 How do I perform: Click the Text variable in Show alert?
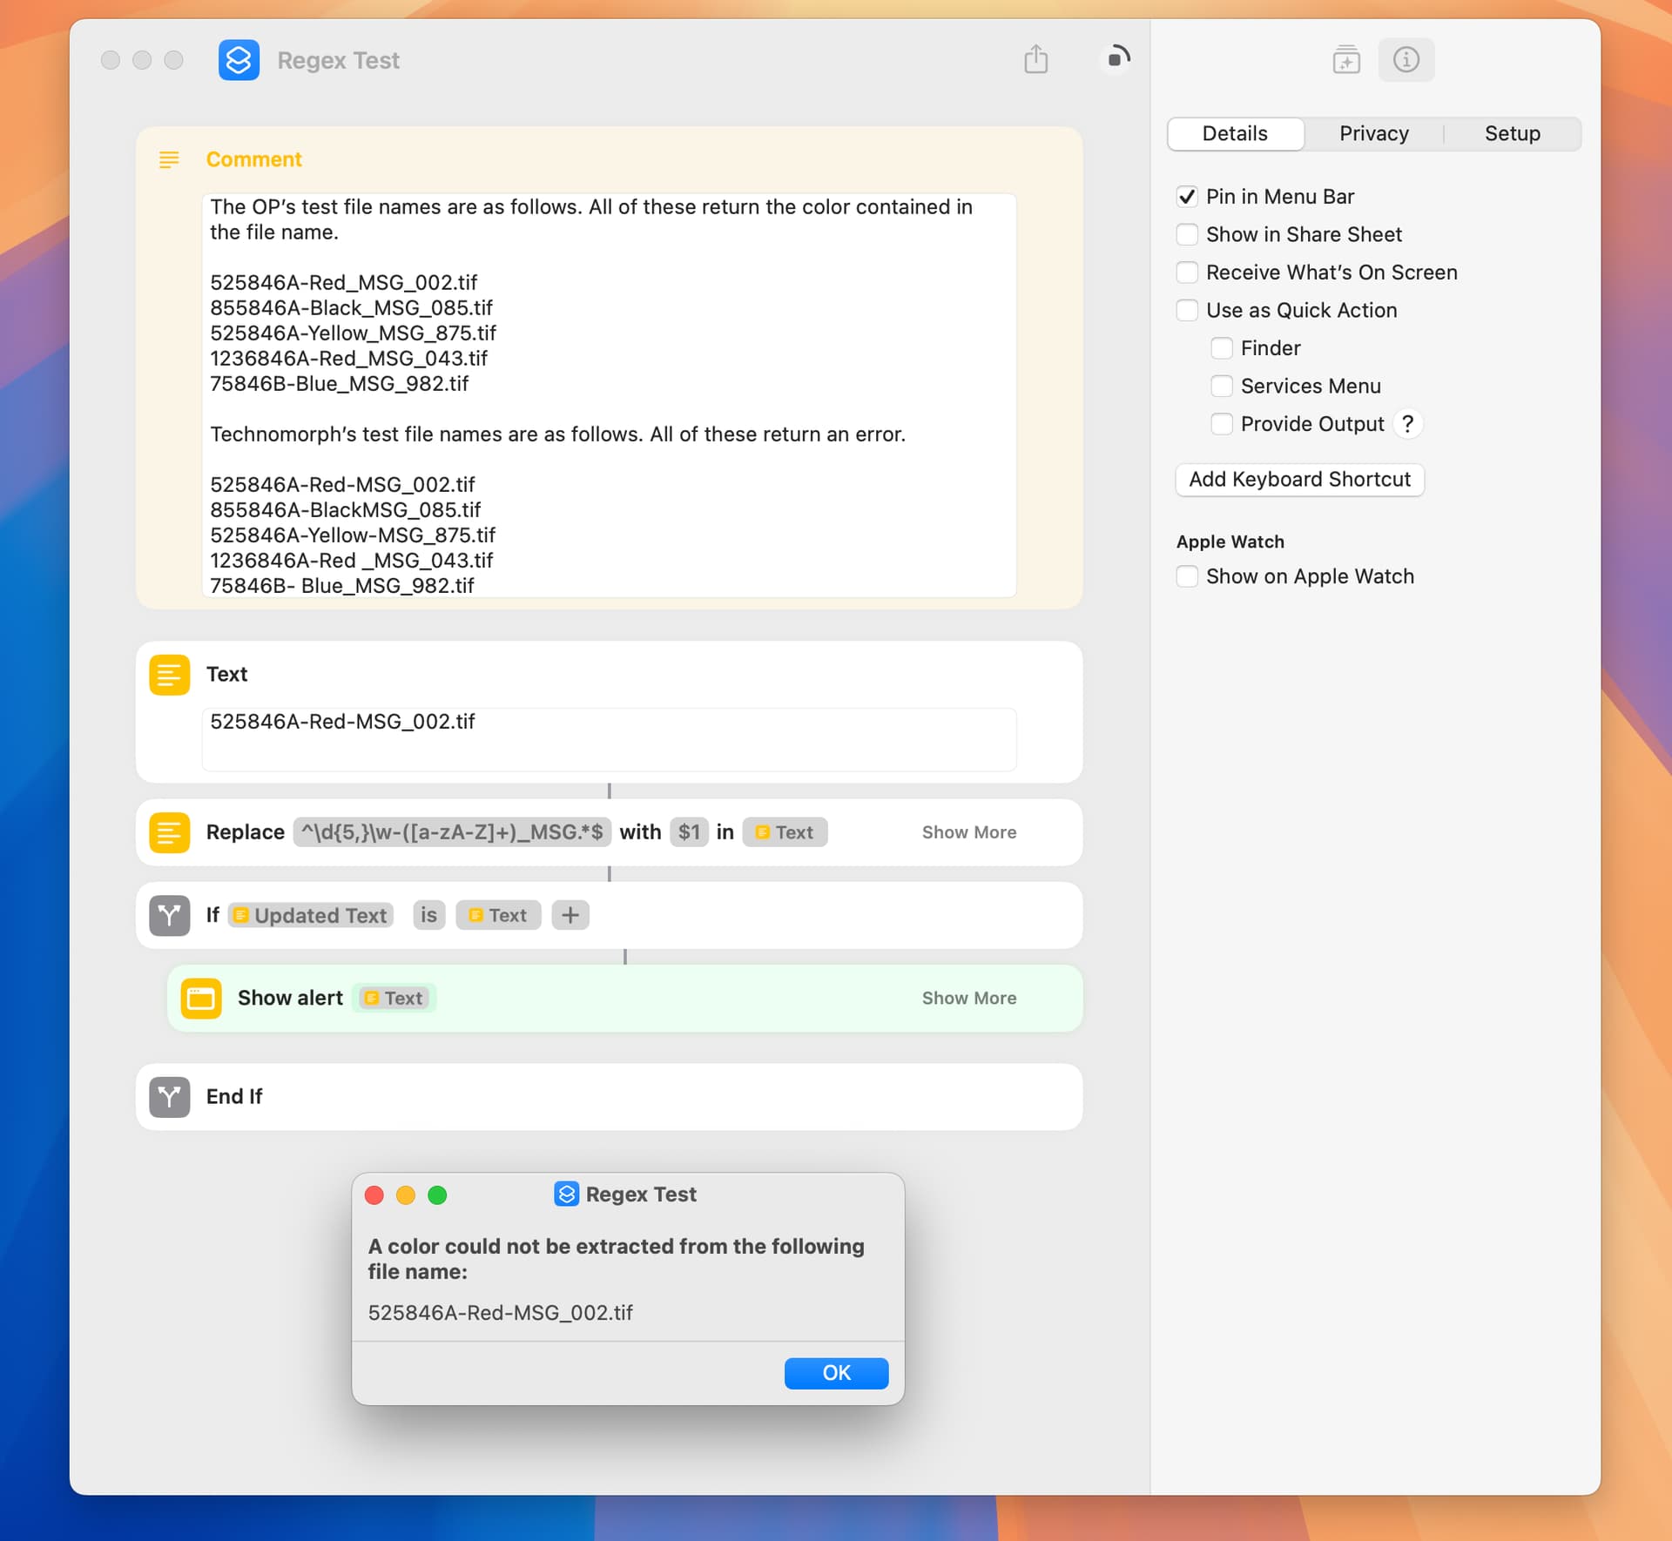click(x=394, y=998)
